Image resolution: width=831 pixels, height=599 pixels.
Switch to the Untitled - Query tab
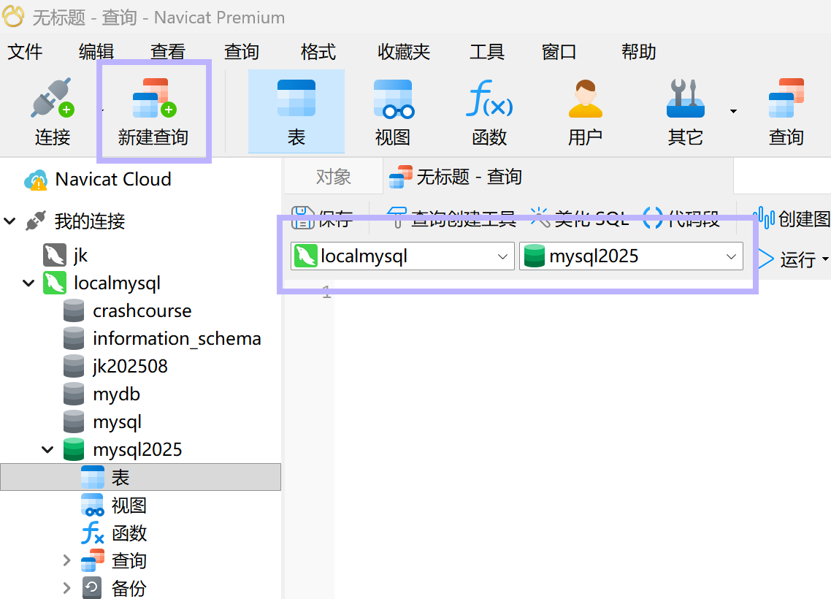point(559,177)
